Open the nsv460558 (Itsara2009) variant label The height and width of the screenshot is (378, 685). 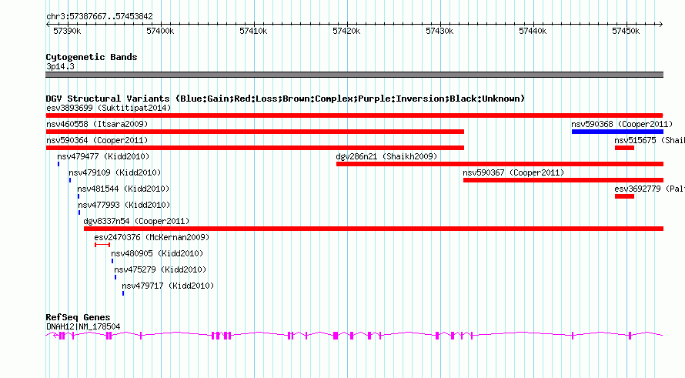pyautogui.click(x=97, y=124)
